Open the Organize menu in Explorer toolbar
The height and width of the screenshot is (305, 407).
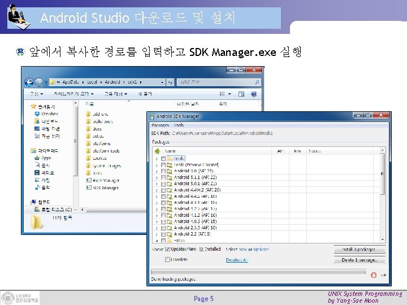tap(37, 94)
